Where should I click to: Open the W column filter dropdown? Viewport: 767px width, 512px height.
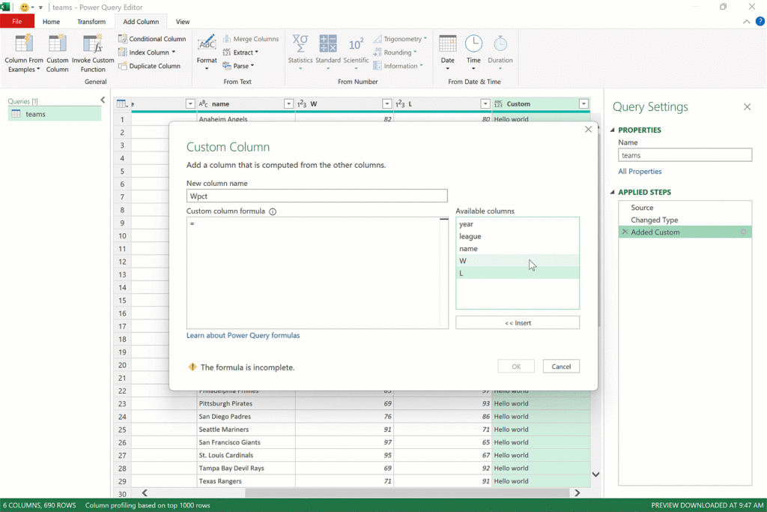[x=387, y=104]
